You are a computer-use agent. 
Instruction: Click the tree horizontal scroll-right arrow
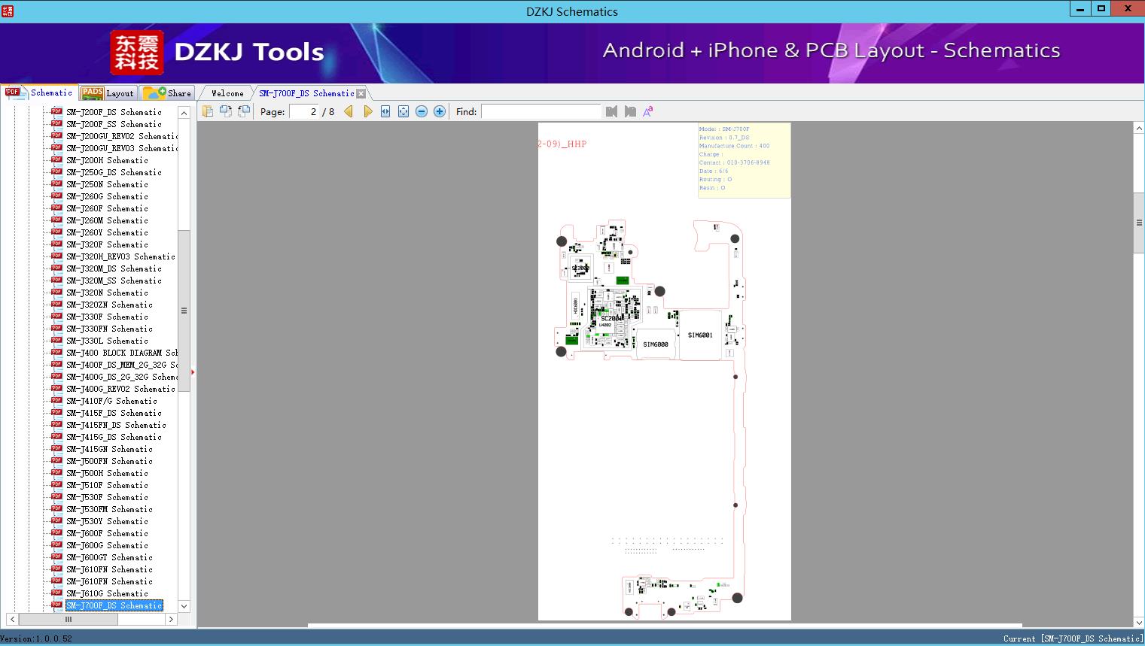click(x=171, y=619)
